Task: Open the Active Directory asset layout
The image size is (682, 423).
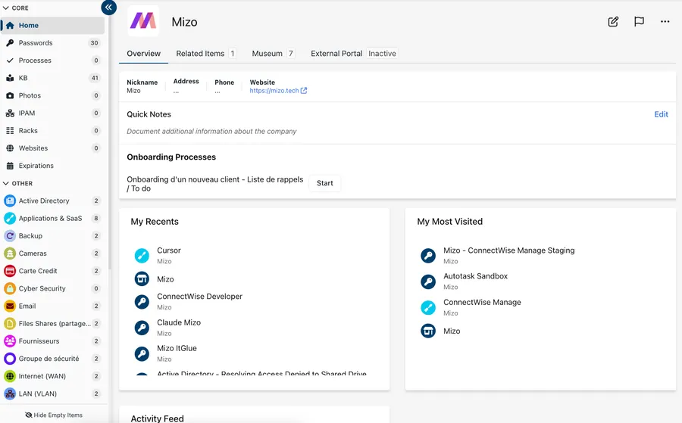Action: click(x=52, y=201)
